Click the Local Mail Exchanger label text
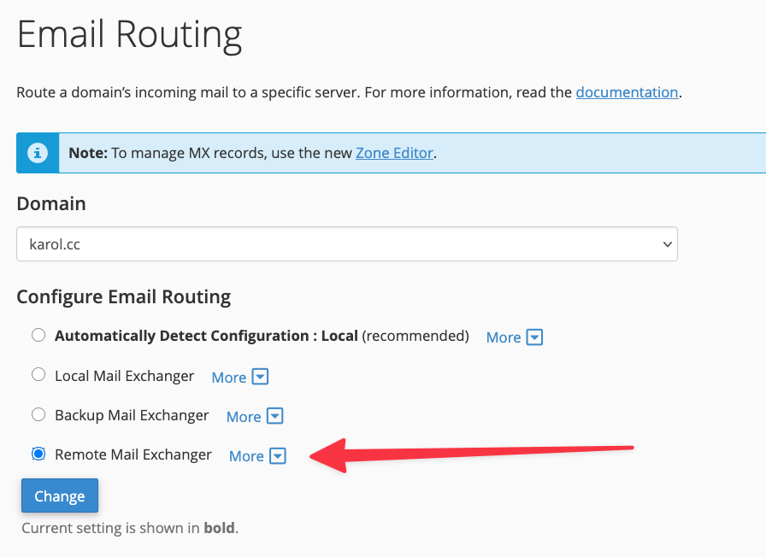This screenshot has height=557, width=766. (x=124, y=376)
